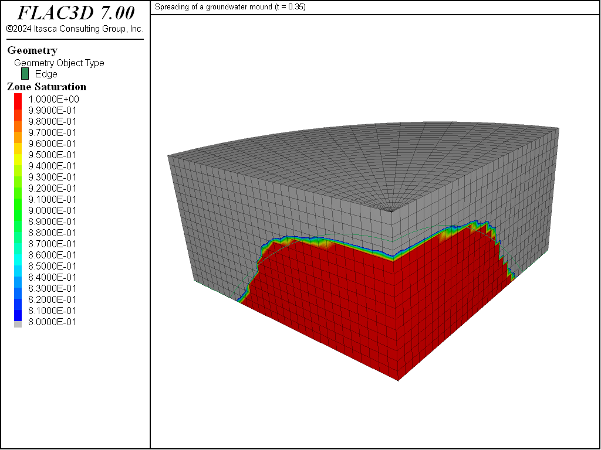Screen dimensions: 601x450
Task: Click the Itasca Consulting Group copyright line
Action: [x=75, y=29]
